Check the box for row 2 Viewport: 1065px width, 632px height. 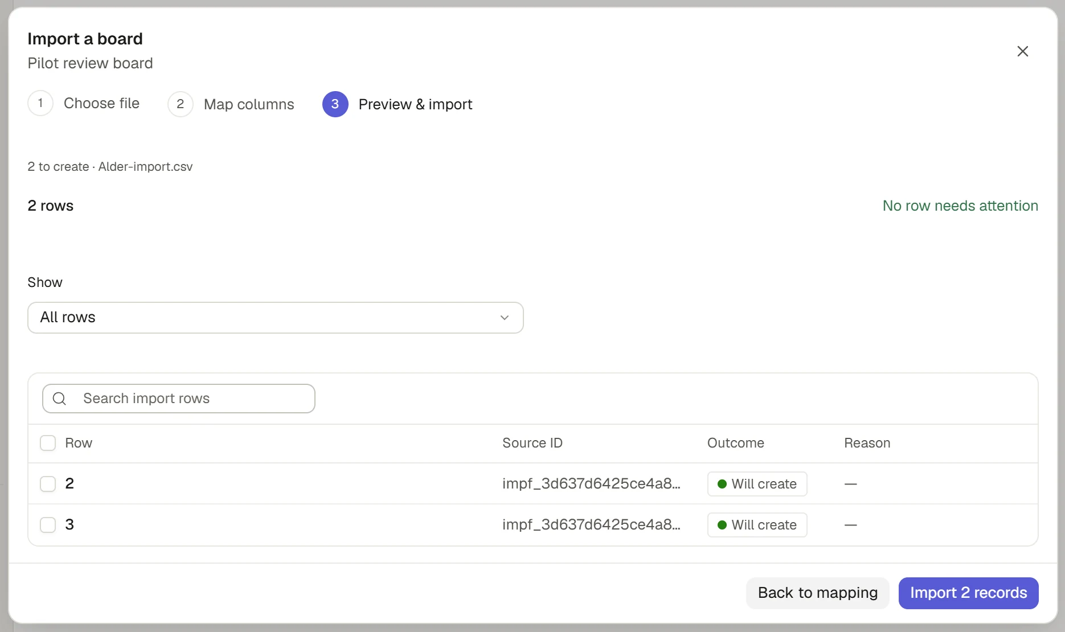coord(48,484)
